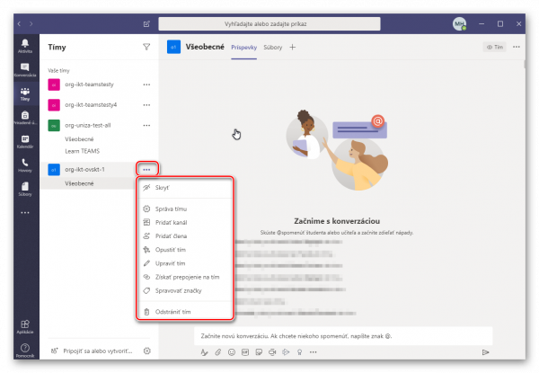This screenshot has width=539, height=373.
Task: Attach a file with paperclip icon
Action: 218,352
